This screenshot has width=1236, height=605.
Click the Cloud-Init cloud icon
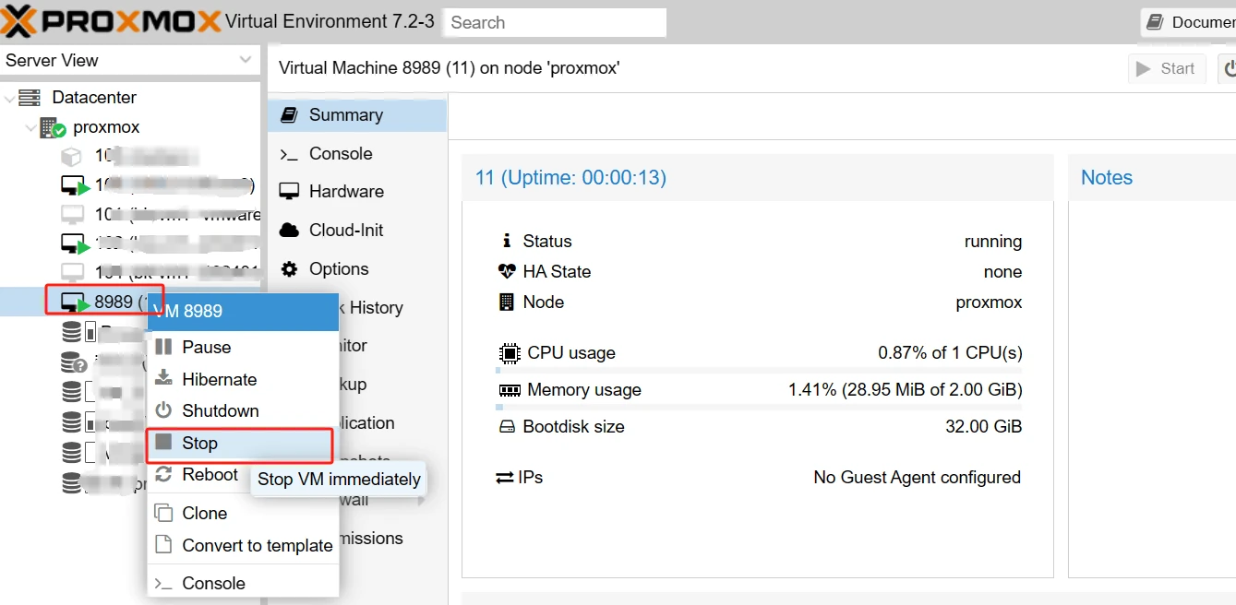[289, 230]
